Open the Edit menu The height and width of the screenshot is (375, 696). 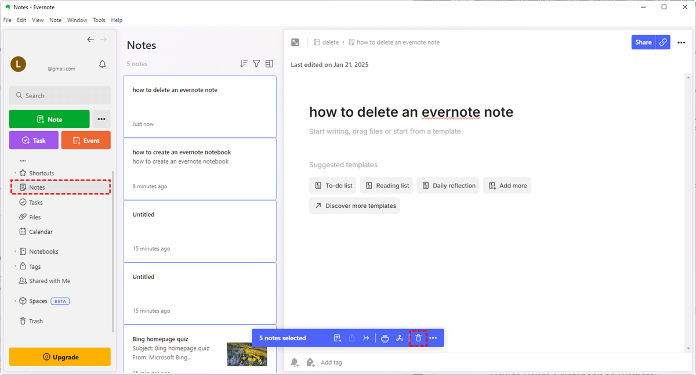tap(21, 20)
